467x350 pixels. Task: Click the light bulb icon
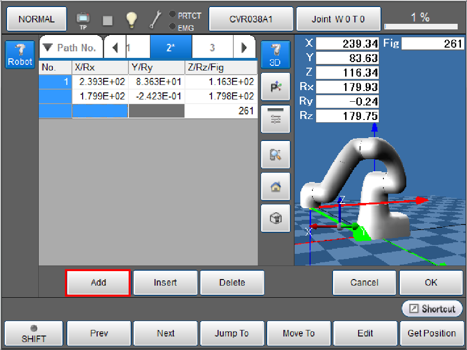click(132, 19)
